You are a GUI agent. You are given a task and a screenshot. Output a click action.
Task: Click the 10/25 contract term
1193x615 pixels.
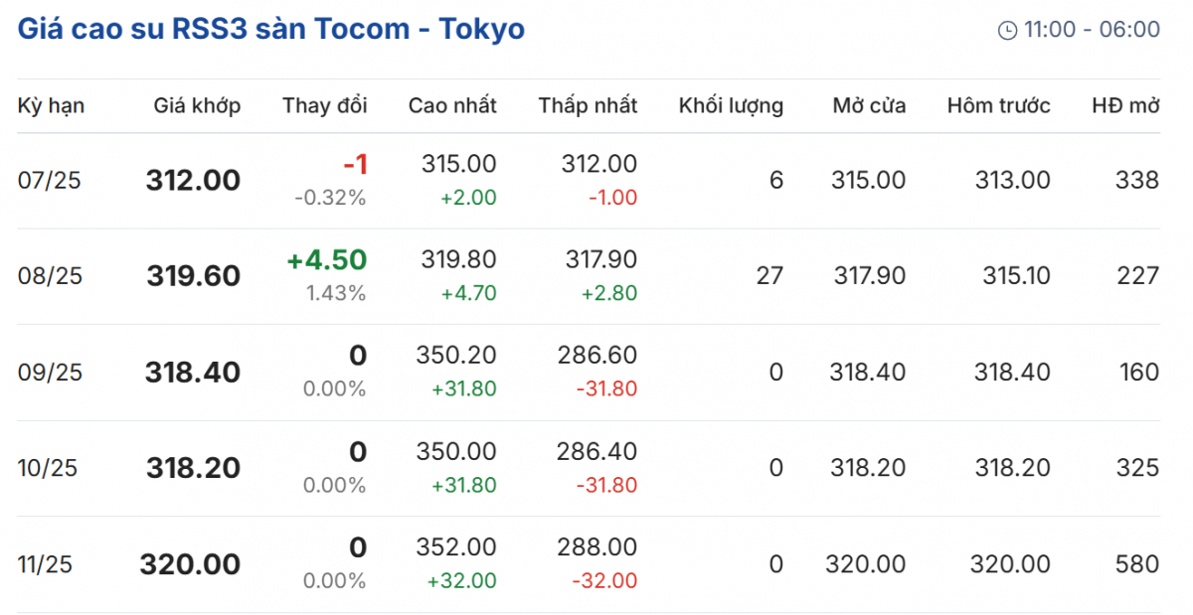coord(50,468)
